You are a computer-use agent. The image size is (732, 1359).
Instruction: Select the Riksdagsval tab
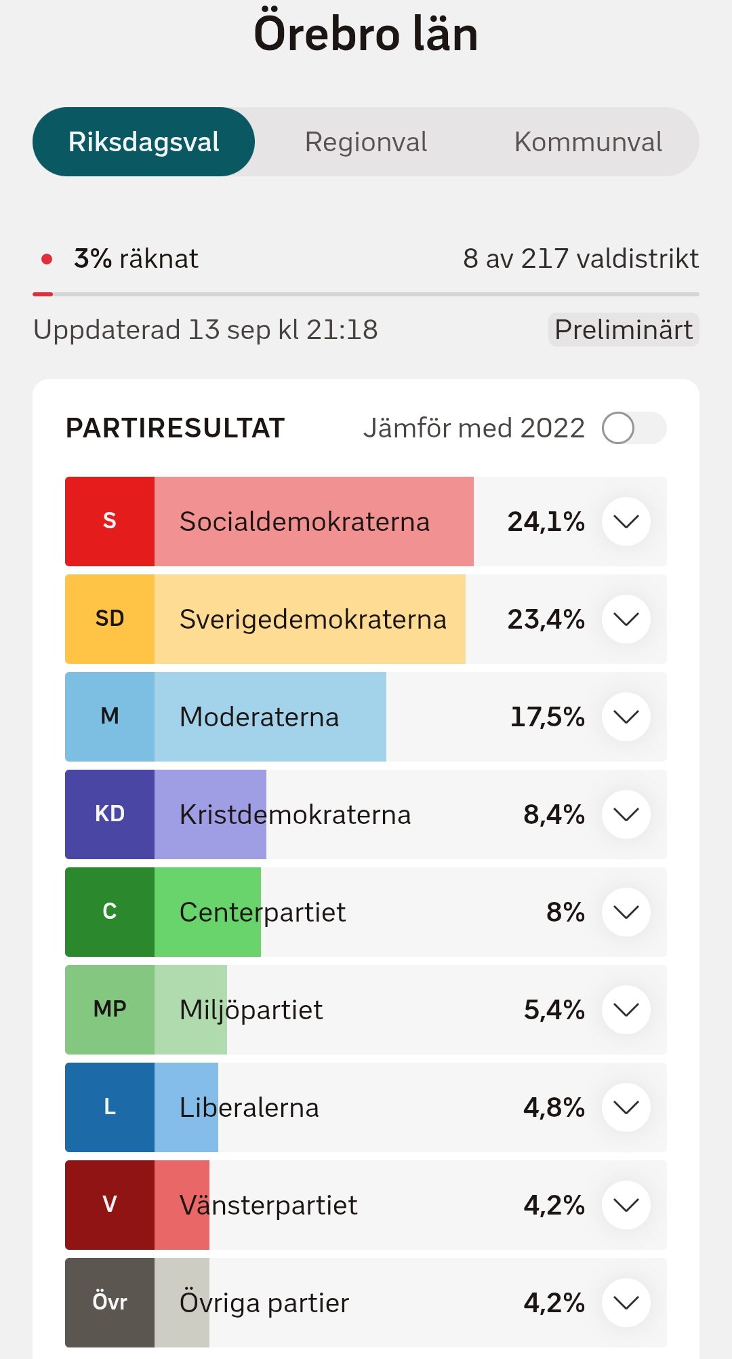(x=144, y=142)
